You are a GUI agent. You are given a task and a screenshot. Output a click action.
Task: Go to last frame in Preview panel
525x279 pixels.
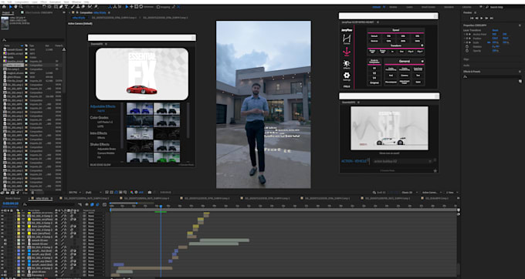coord(492,18)
